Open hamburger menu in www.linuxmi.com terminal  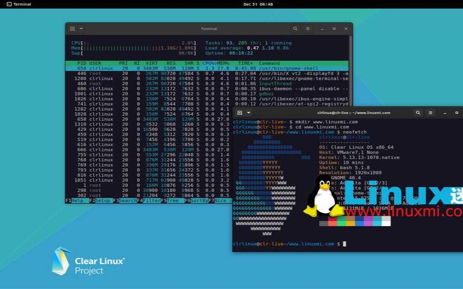point(431,113)
